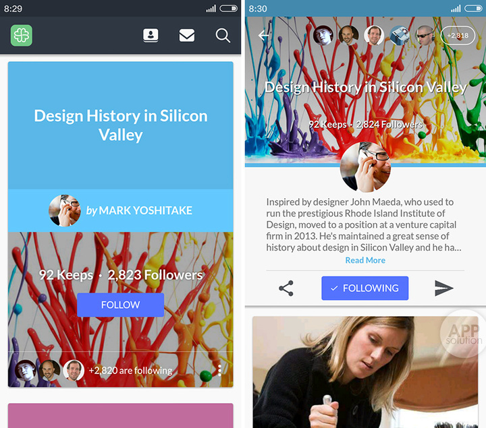The height and width of the screenshot is (428, 486).
Task: Select the first follower avatar in header
Action: point(323,36)
